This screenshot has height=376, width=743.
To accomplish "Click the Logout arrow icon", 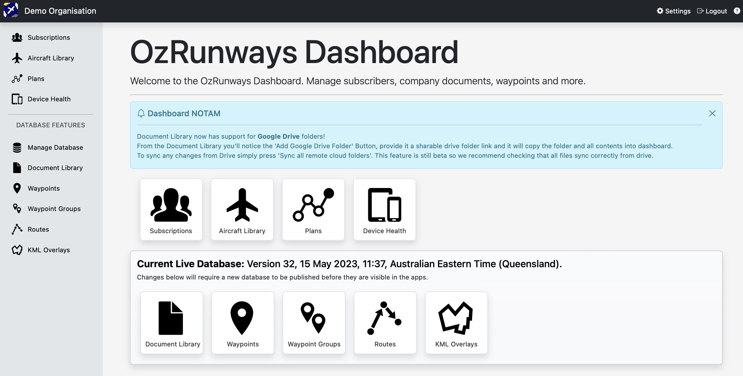I will 700,11.
